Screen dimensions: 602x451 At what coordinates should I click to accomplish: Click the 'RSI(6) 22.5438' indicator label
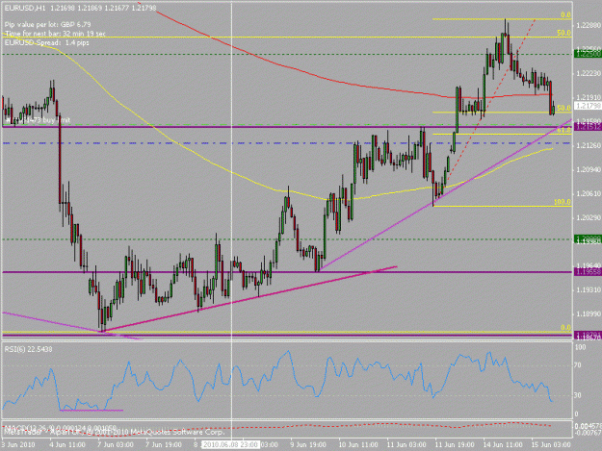[x=28, y=349]
